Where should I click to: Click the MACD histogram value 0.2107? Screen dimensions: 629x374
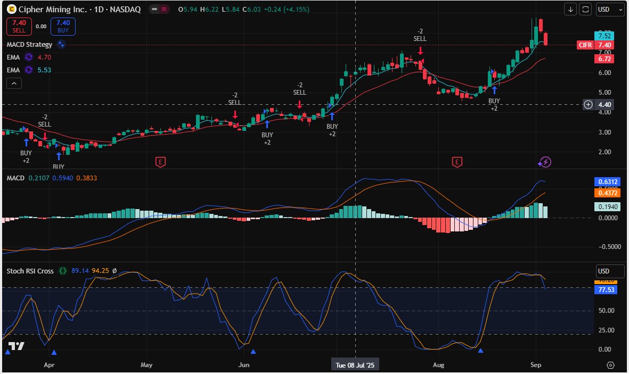click(39, 178)
